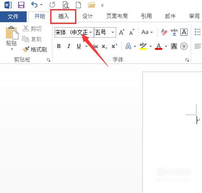Save the document with the floppy icon
Viewport: 202px width, 193px height.
click(21, 5)
